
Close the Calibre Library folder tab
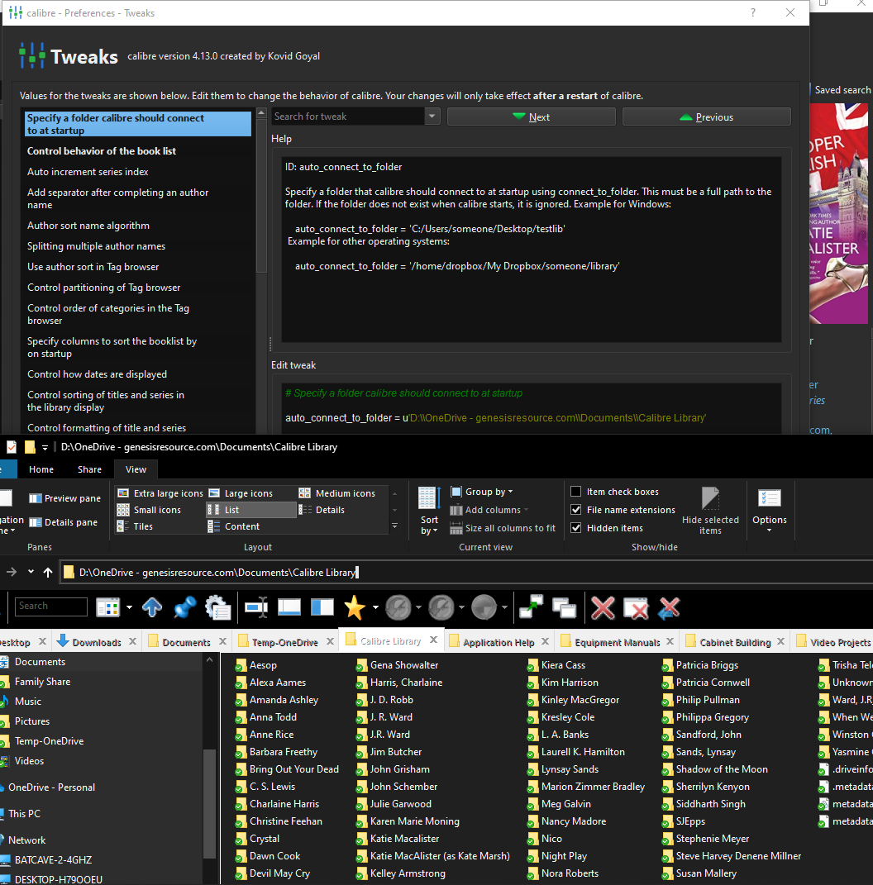[433, 640]
